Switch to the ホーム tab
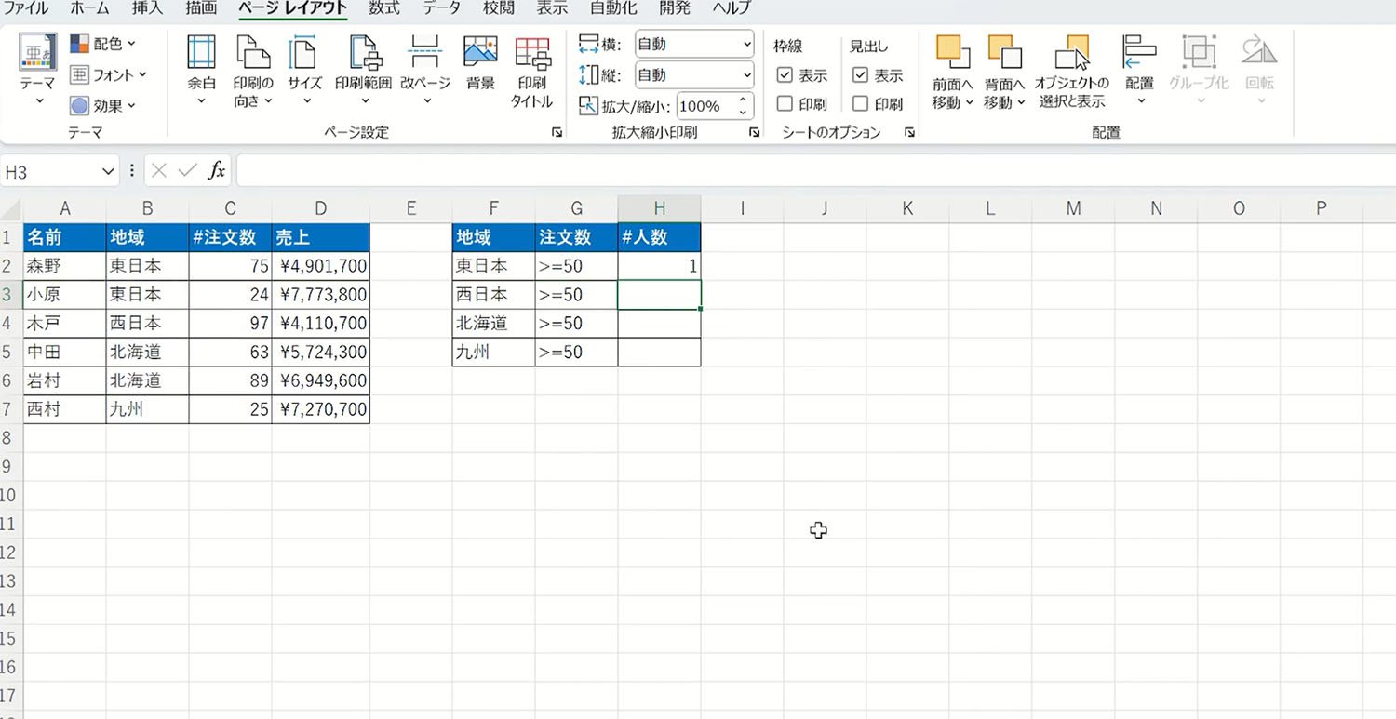Viewport: 1396px width, 719px height. (89, 8)
